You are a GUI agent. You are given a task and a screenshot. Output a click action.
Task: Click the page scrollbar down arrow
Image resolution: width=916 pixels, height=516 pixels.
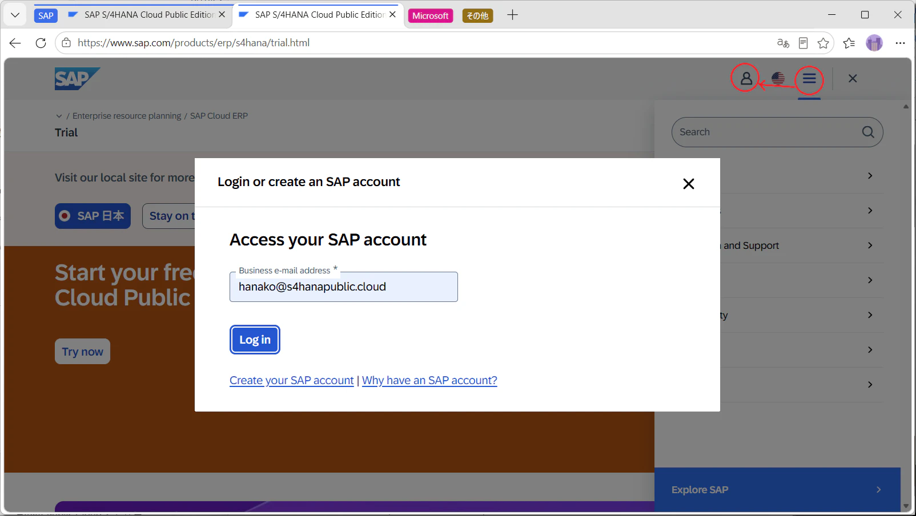pyautogui.click(x=906, y=506)
